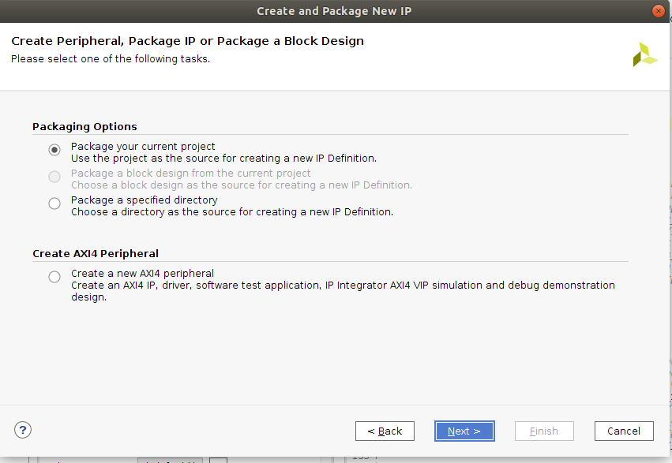Choose the Package a specified directory radio button

coord(54,203)
